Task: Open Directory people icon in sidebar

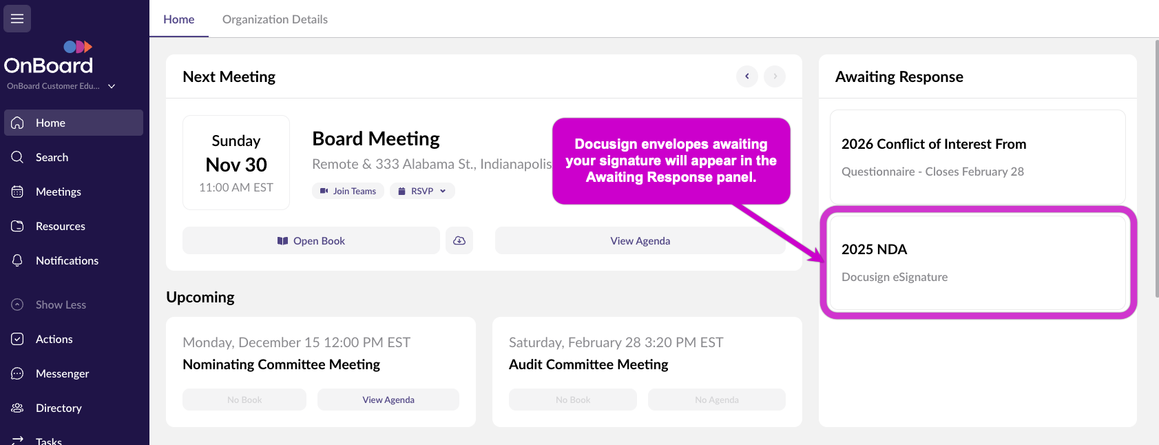Action: pos(18,408)
